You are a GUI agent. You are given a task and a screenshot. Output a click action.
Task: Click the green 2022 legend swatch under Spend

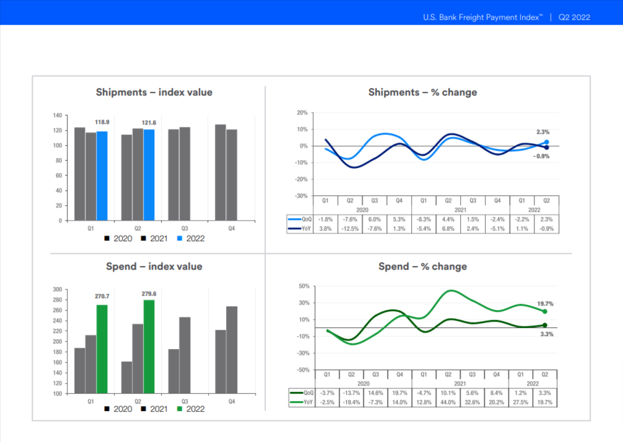tap(180, 409)
